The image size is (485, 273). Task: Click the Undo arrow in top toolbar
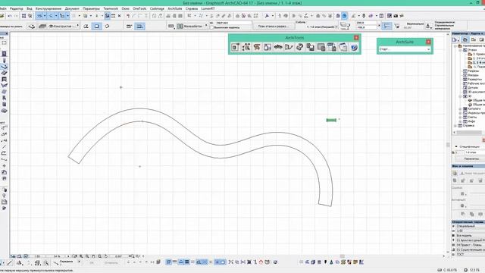(x=10, y=16)
